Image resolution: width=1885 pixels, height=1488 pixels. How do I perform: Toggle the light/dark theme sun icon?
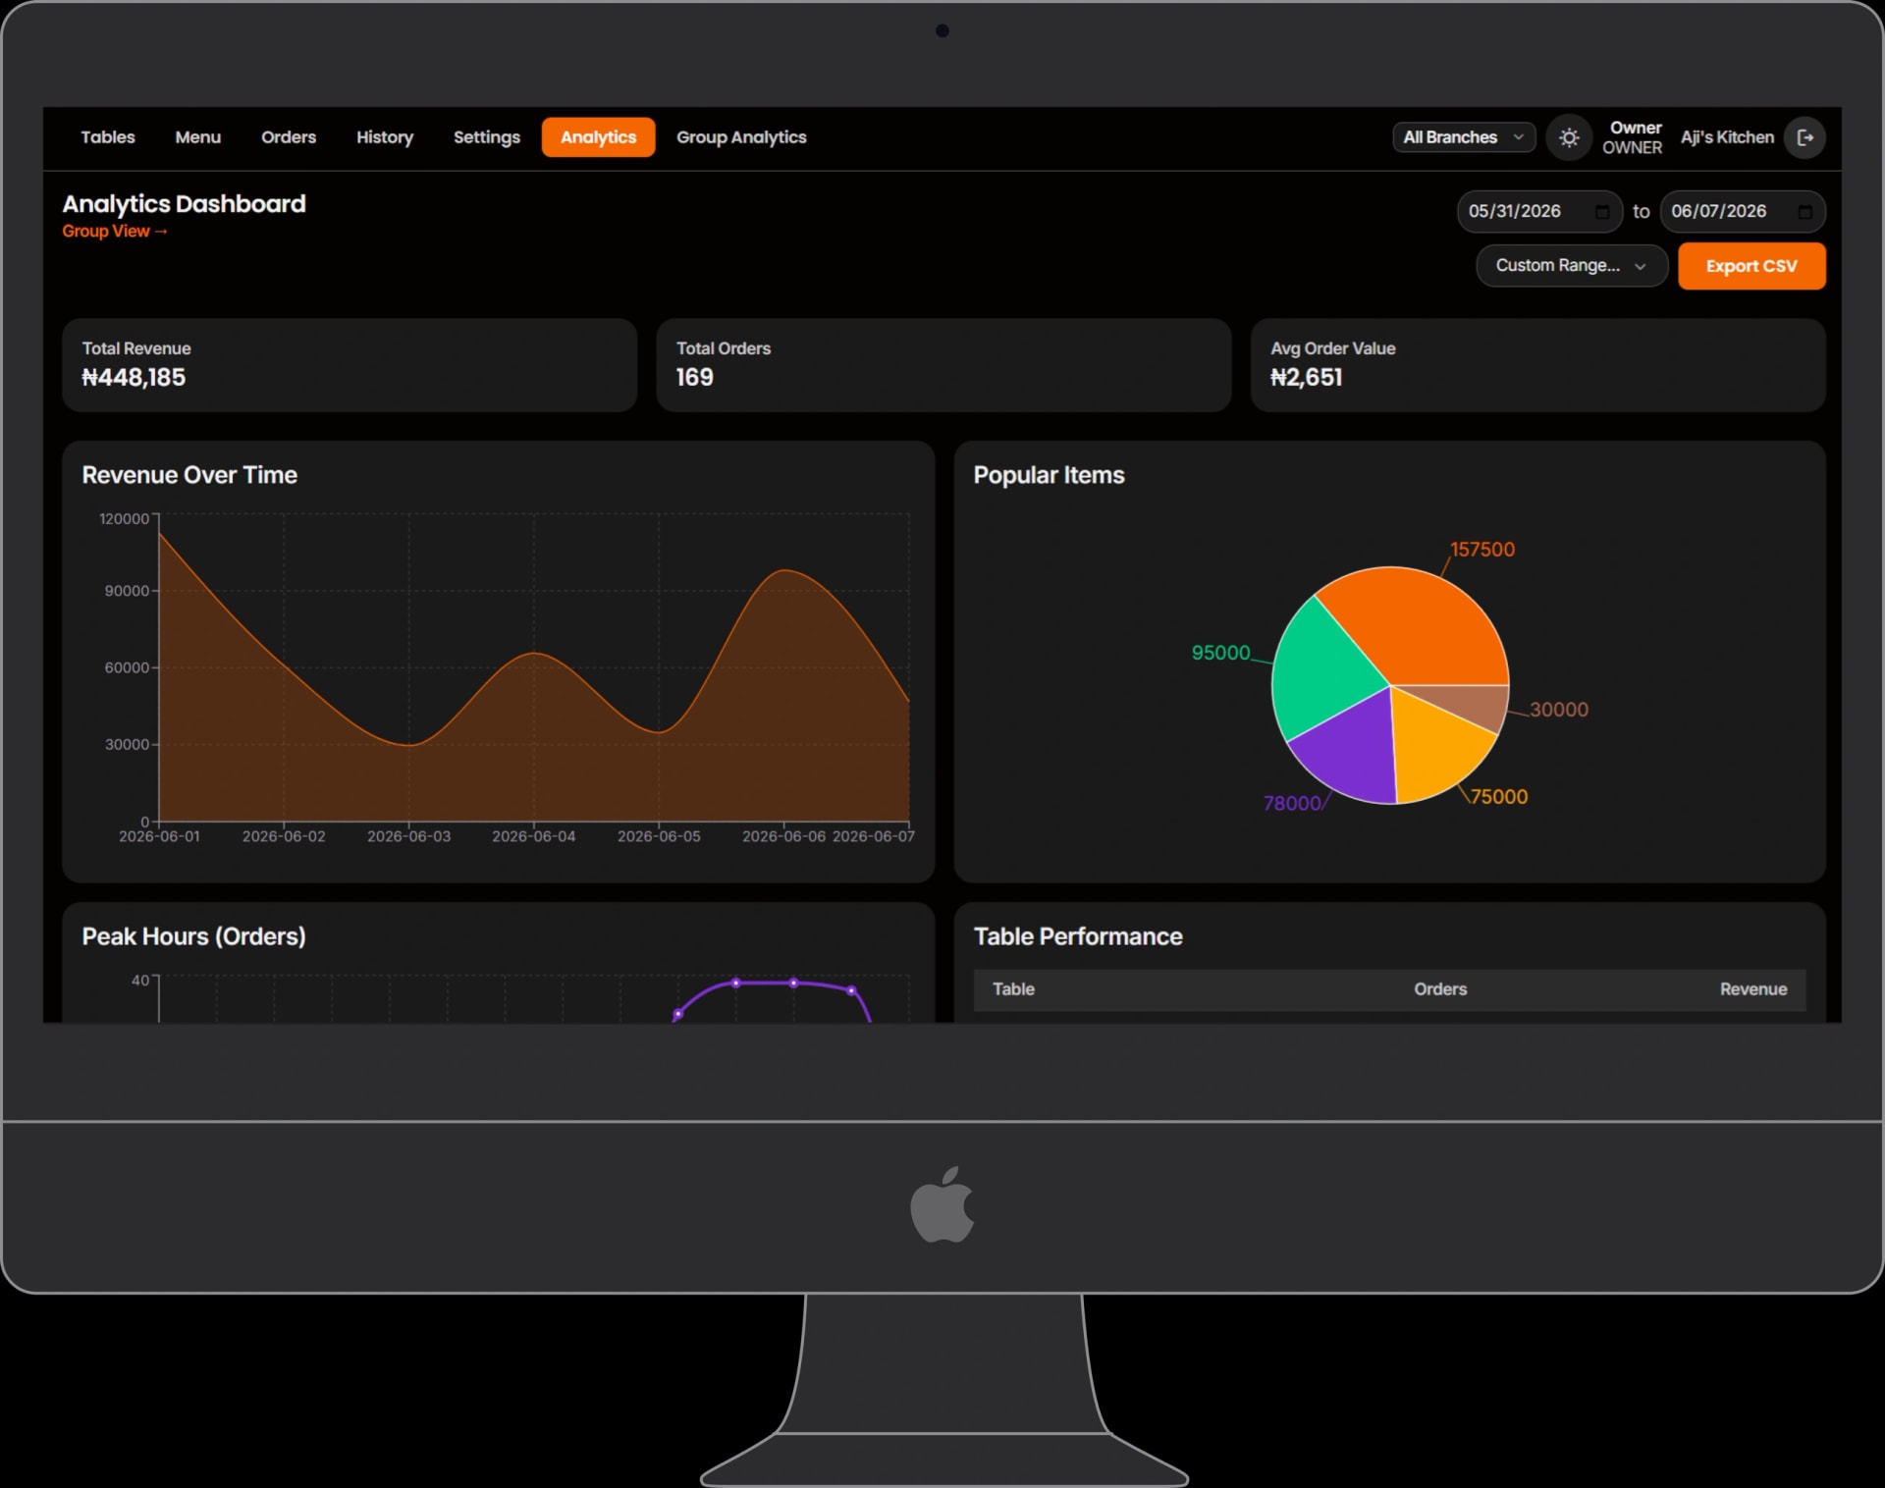pos(1569,137)
